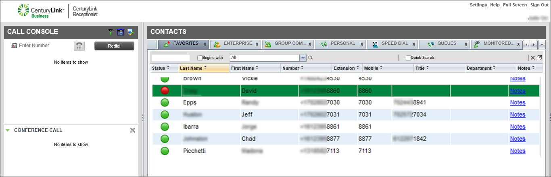The image size is (551, 177).
Task: Click green status icon for Jeff
Action: pos(165,115)
